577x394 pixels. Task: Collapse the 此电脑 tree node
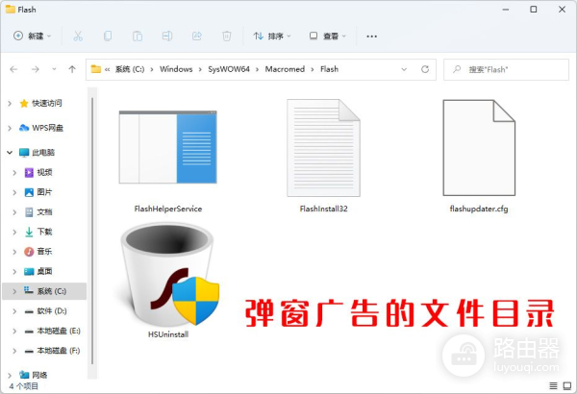click(10, 152)
